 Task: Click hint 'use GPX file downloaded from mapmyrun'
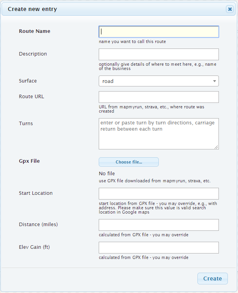pos(155,181)
